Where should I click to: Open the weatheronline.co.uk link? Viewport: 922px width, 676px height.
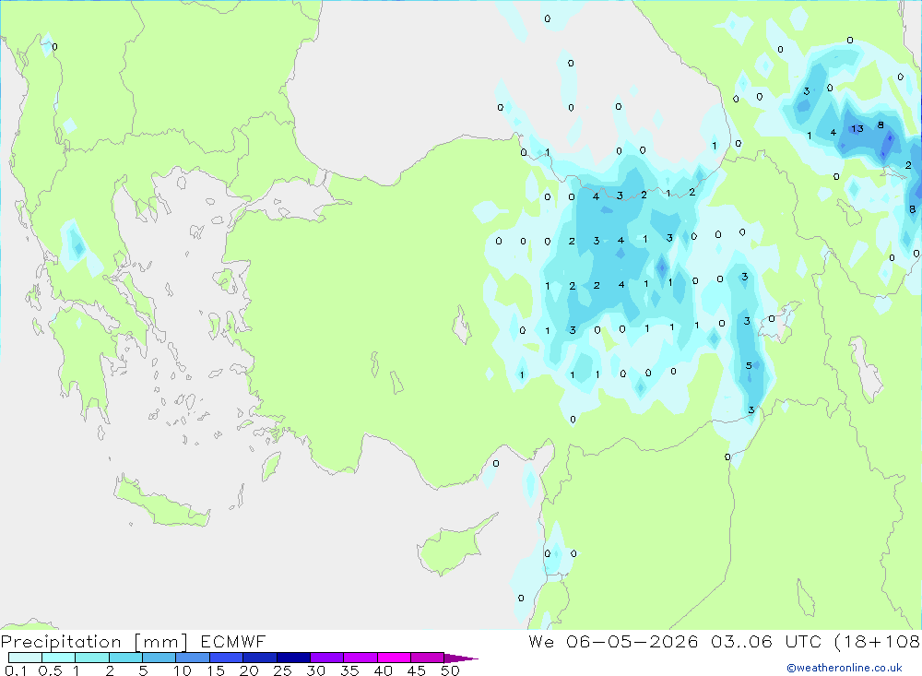pyautogui.click(x=845, y=668)
